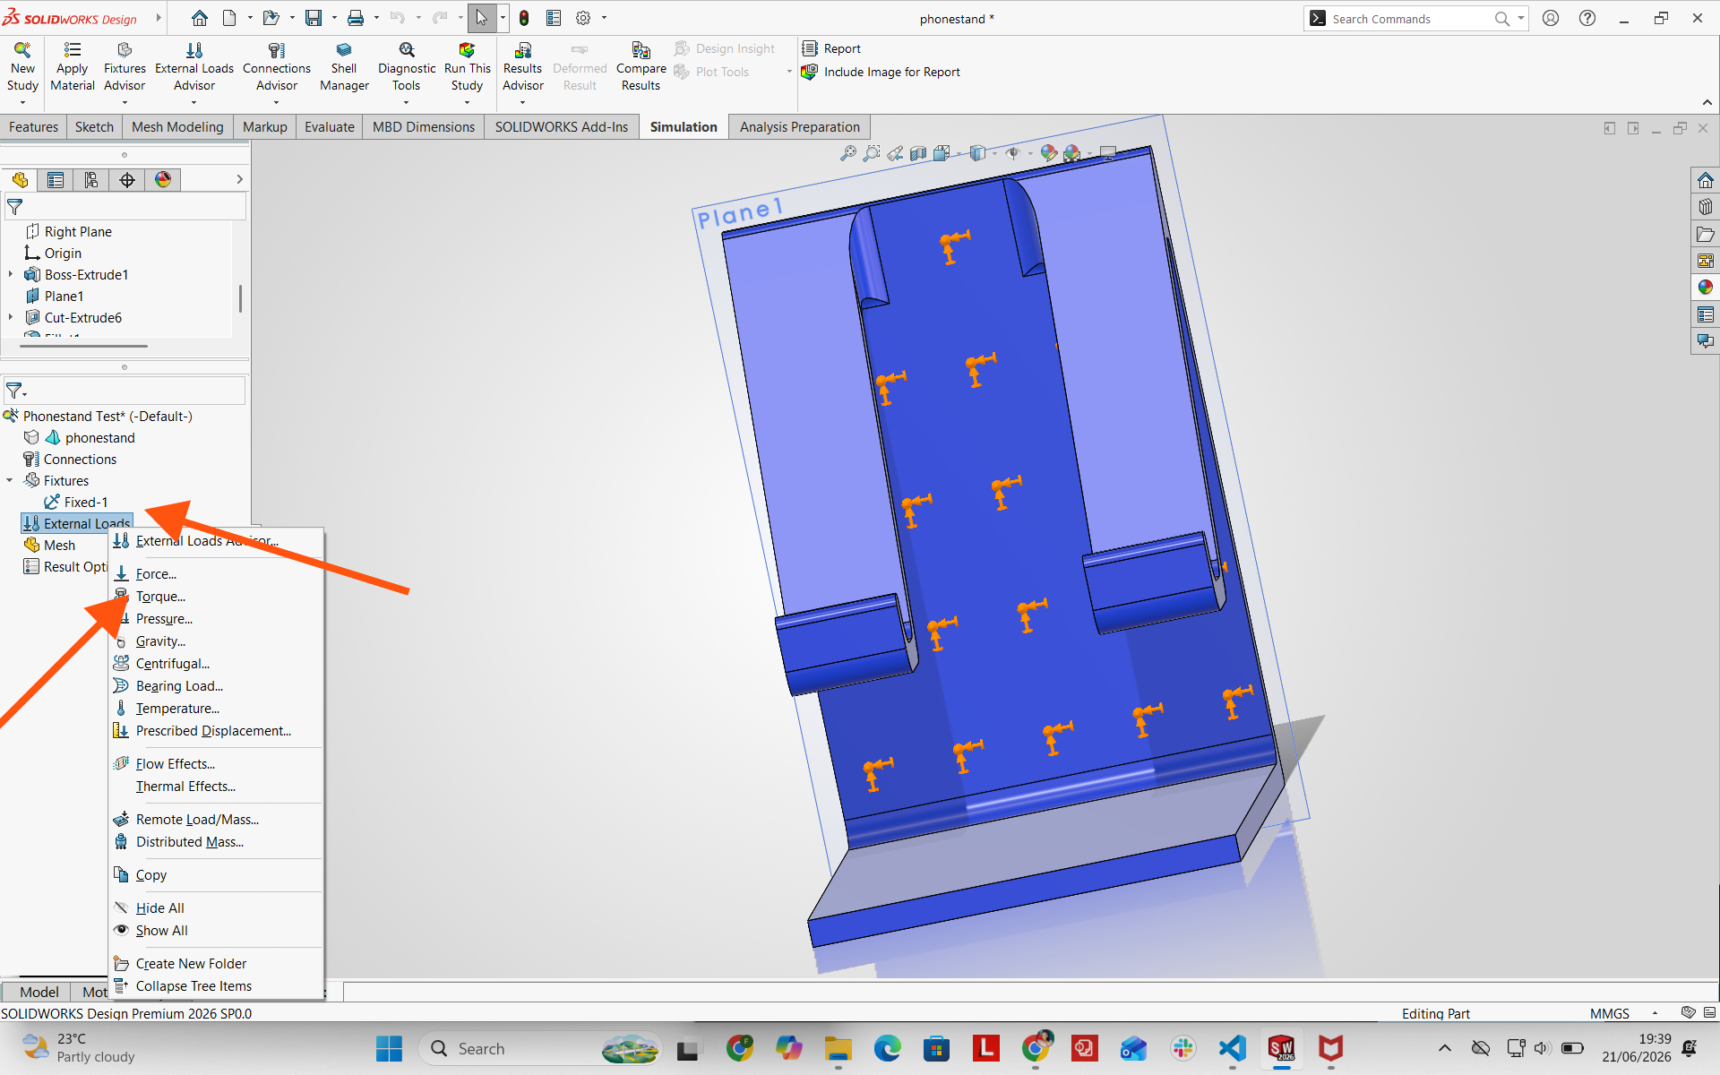
Task: Click the Save floppy disk icon
Action: point(314,18)
